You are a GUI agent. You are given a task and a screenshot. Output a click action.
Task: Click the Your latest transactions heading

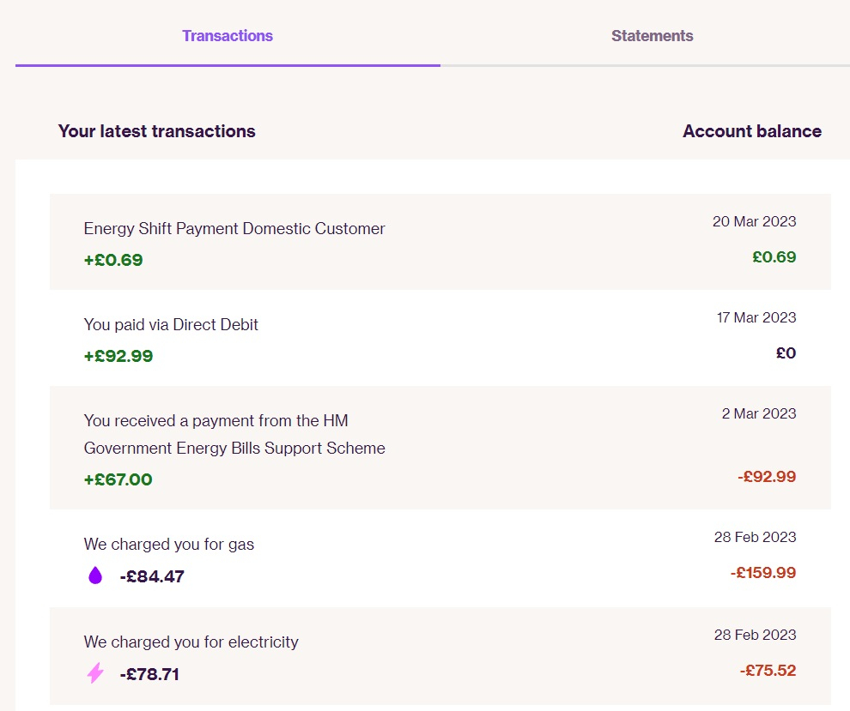[x=156, y=131]
